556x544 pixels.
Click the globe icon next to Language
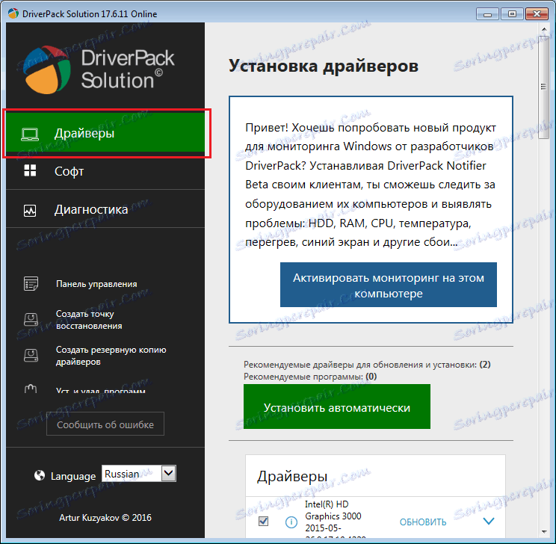coord(40,475)
